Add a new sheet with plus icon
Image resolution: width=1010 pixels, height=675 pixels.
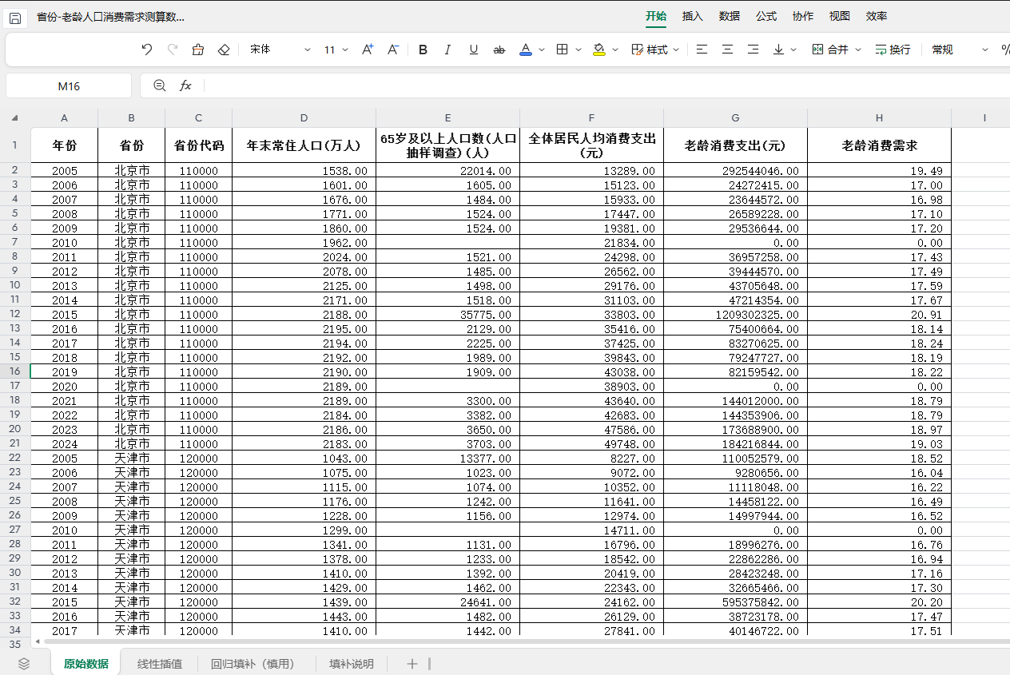click(x=412, y=664)
